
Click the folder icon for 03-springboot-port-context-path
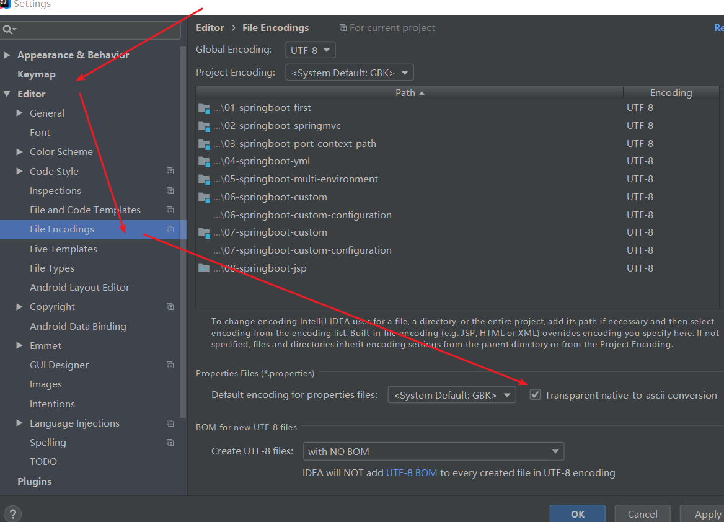coord(204,144)
